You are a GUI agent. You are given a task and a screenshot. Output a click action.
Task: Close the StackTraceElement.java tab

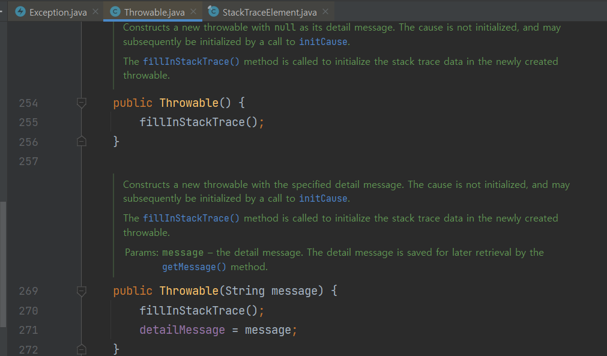pos(325,12)
